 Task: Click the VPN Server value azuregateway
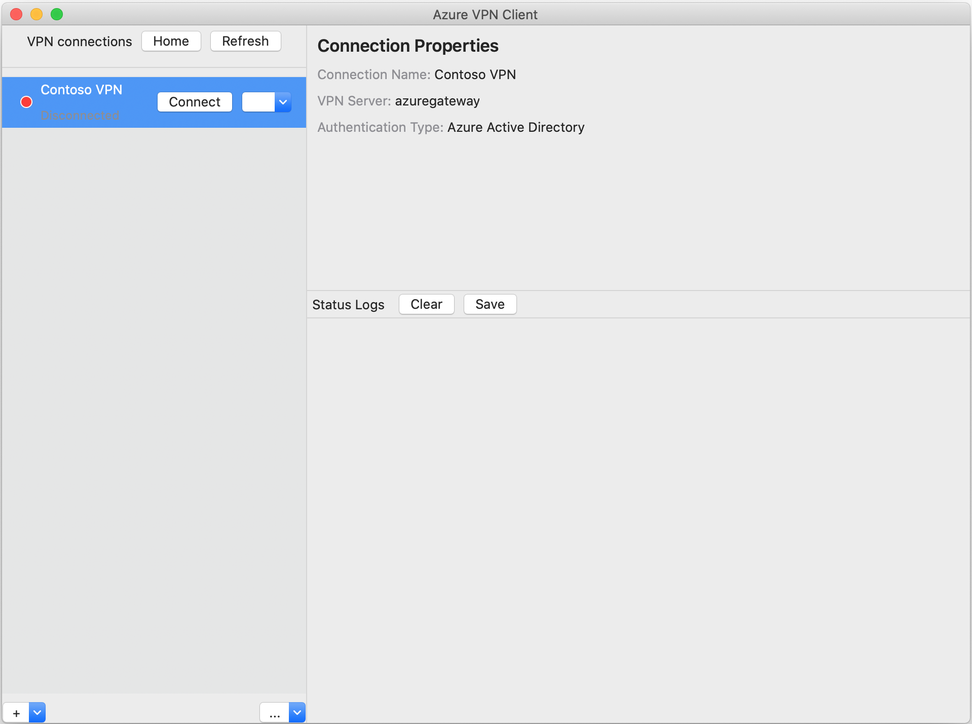(x=437, y=101)
